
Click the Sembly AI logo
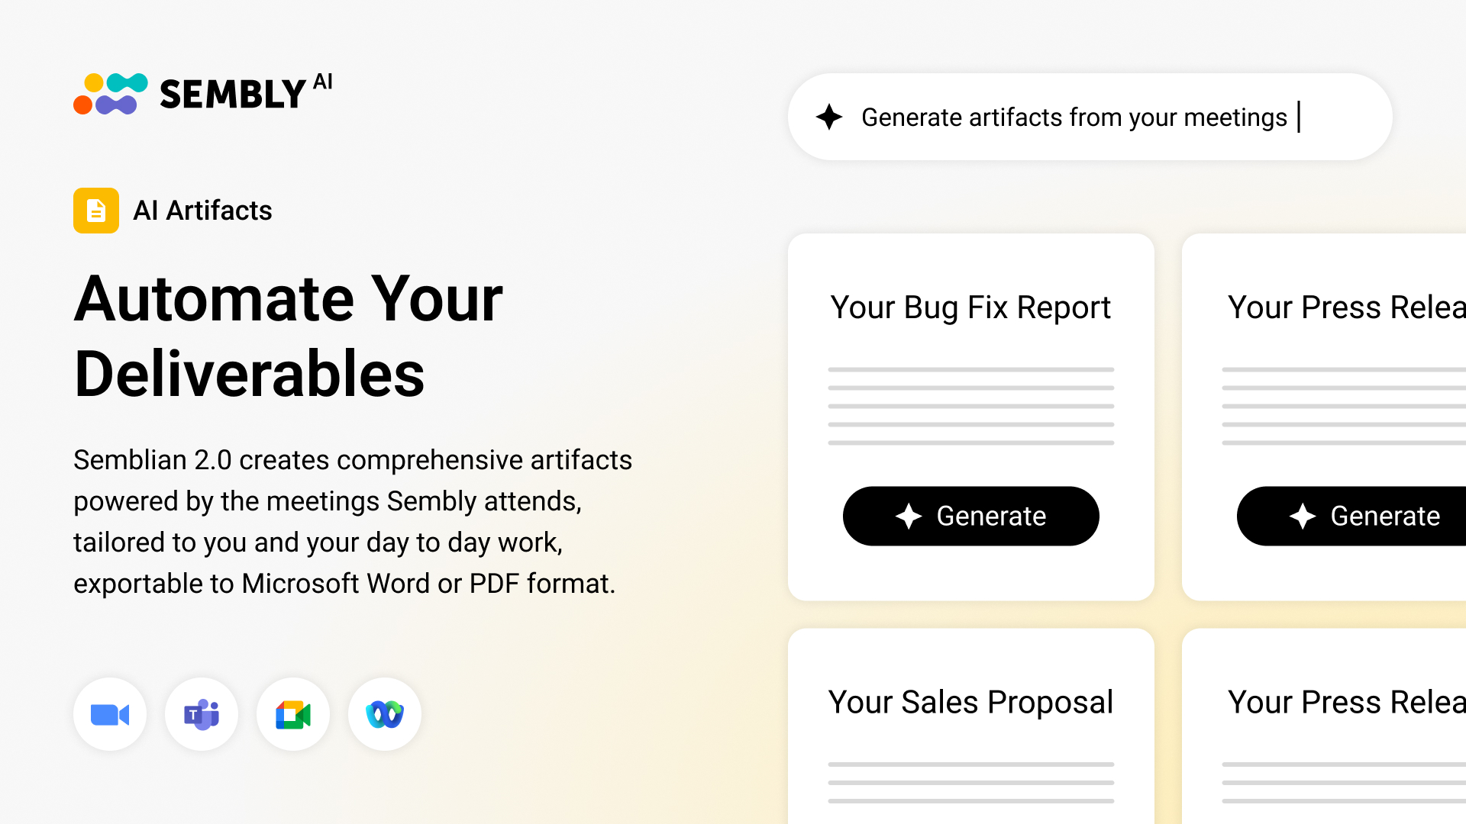(x=202, y=92)
